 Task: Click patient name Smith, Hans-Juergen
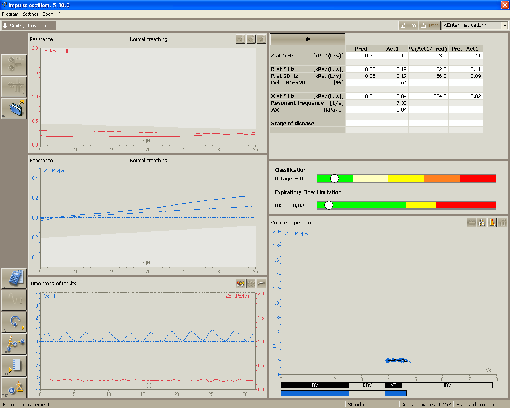click(33, 25)
